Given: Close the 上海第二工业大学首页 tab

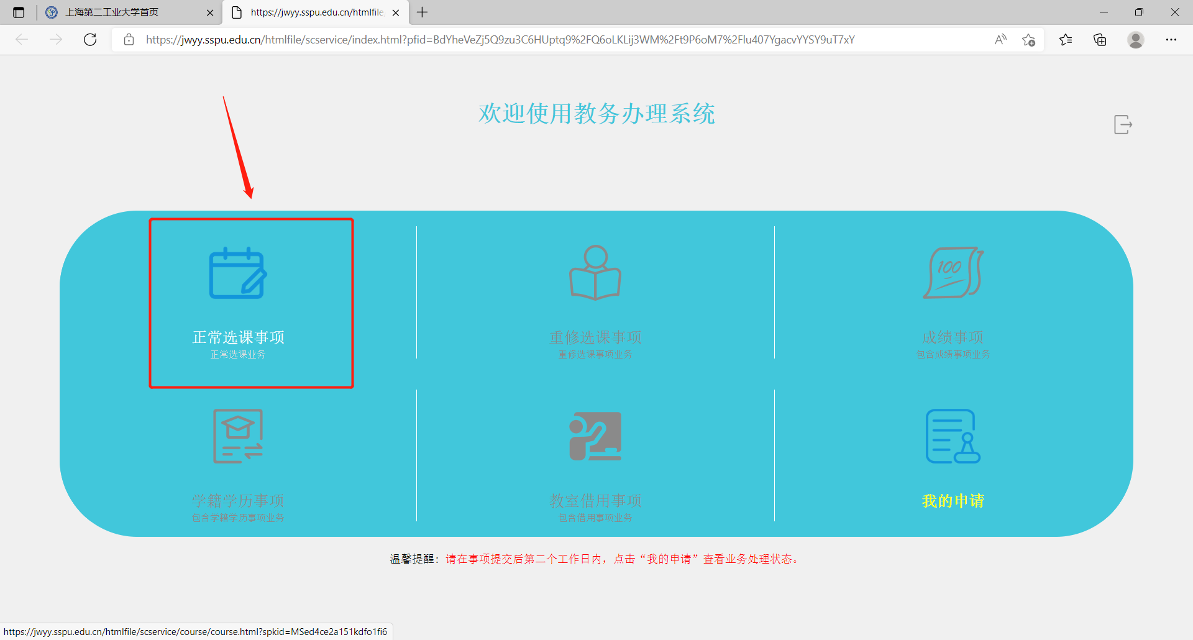Looking at the screenshot, I should pyautogui.click(x=210, y=12).
